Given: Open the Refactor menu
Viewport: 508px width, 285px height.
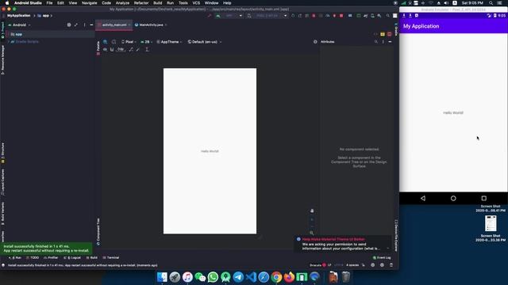Looking at the screenshot, I should 141,3.
